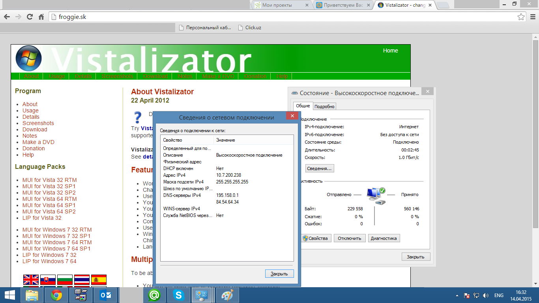Open Usage in the Program sidebar list
The height and width of the screenshot is (303, 539).
point(30,110)
